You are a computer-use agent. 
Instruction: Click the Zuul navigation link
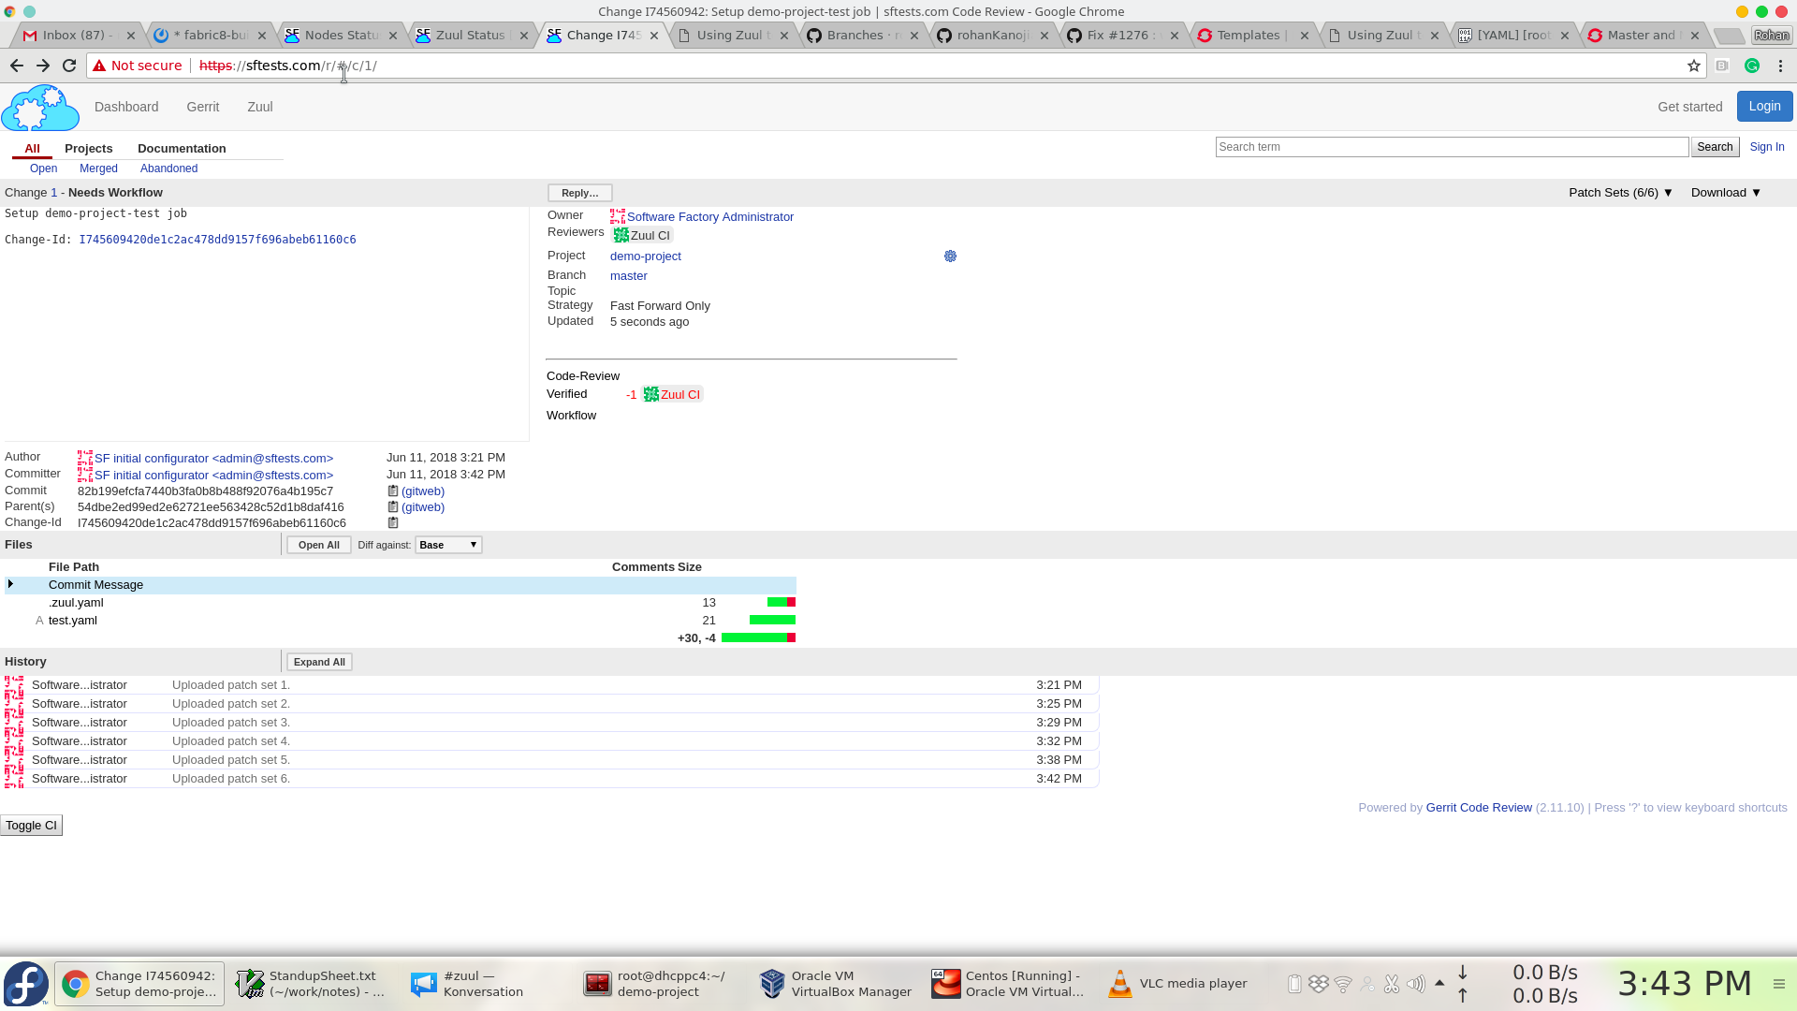click(x=259, y=107)
